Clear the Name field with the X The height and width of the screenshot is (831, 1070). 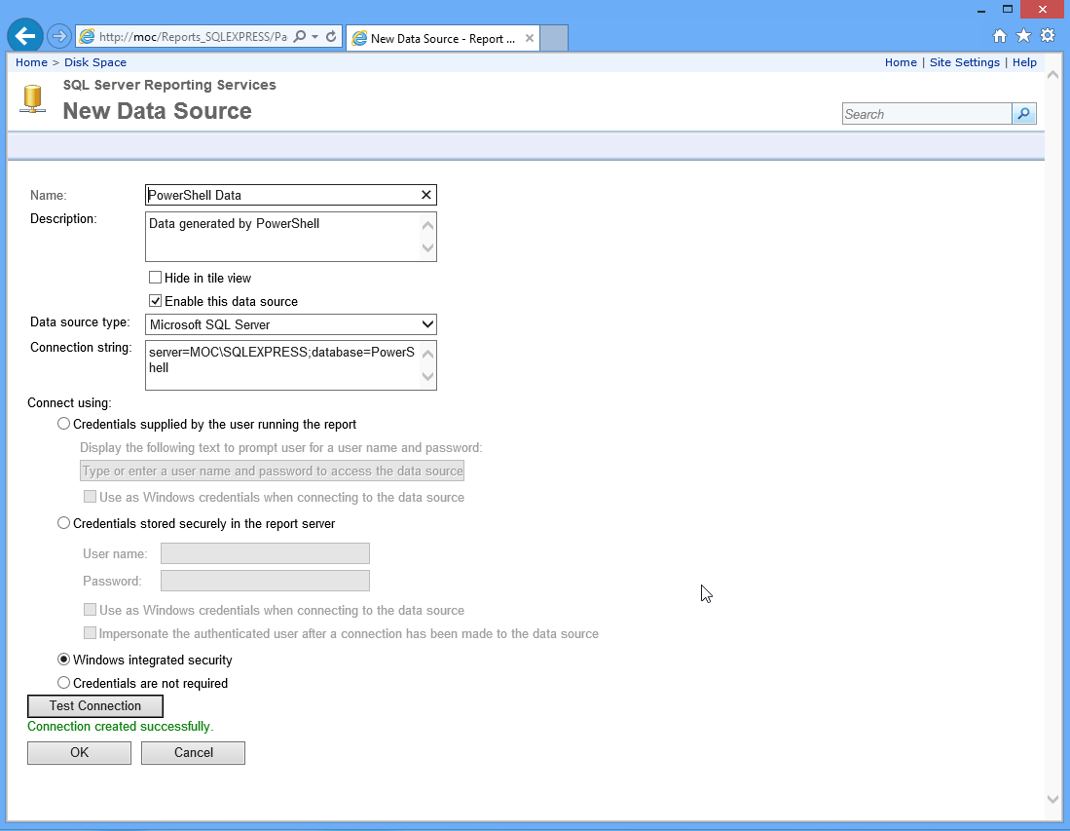(425, 195)
